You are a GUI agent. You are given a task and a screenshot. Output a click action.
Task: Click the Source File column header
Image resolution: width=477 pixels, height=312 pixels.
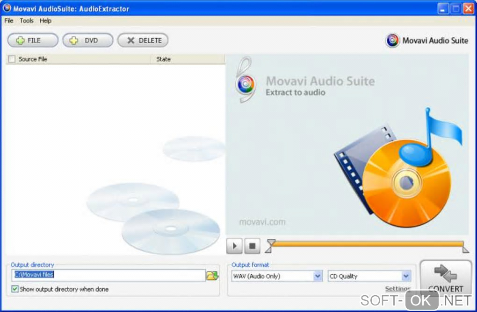[79, 59]
